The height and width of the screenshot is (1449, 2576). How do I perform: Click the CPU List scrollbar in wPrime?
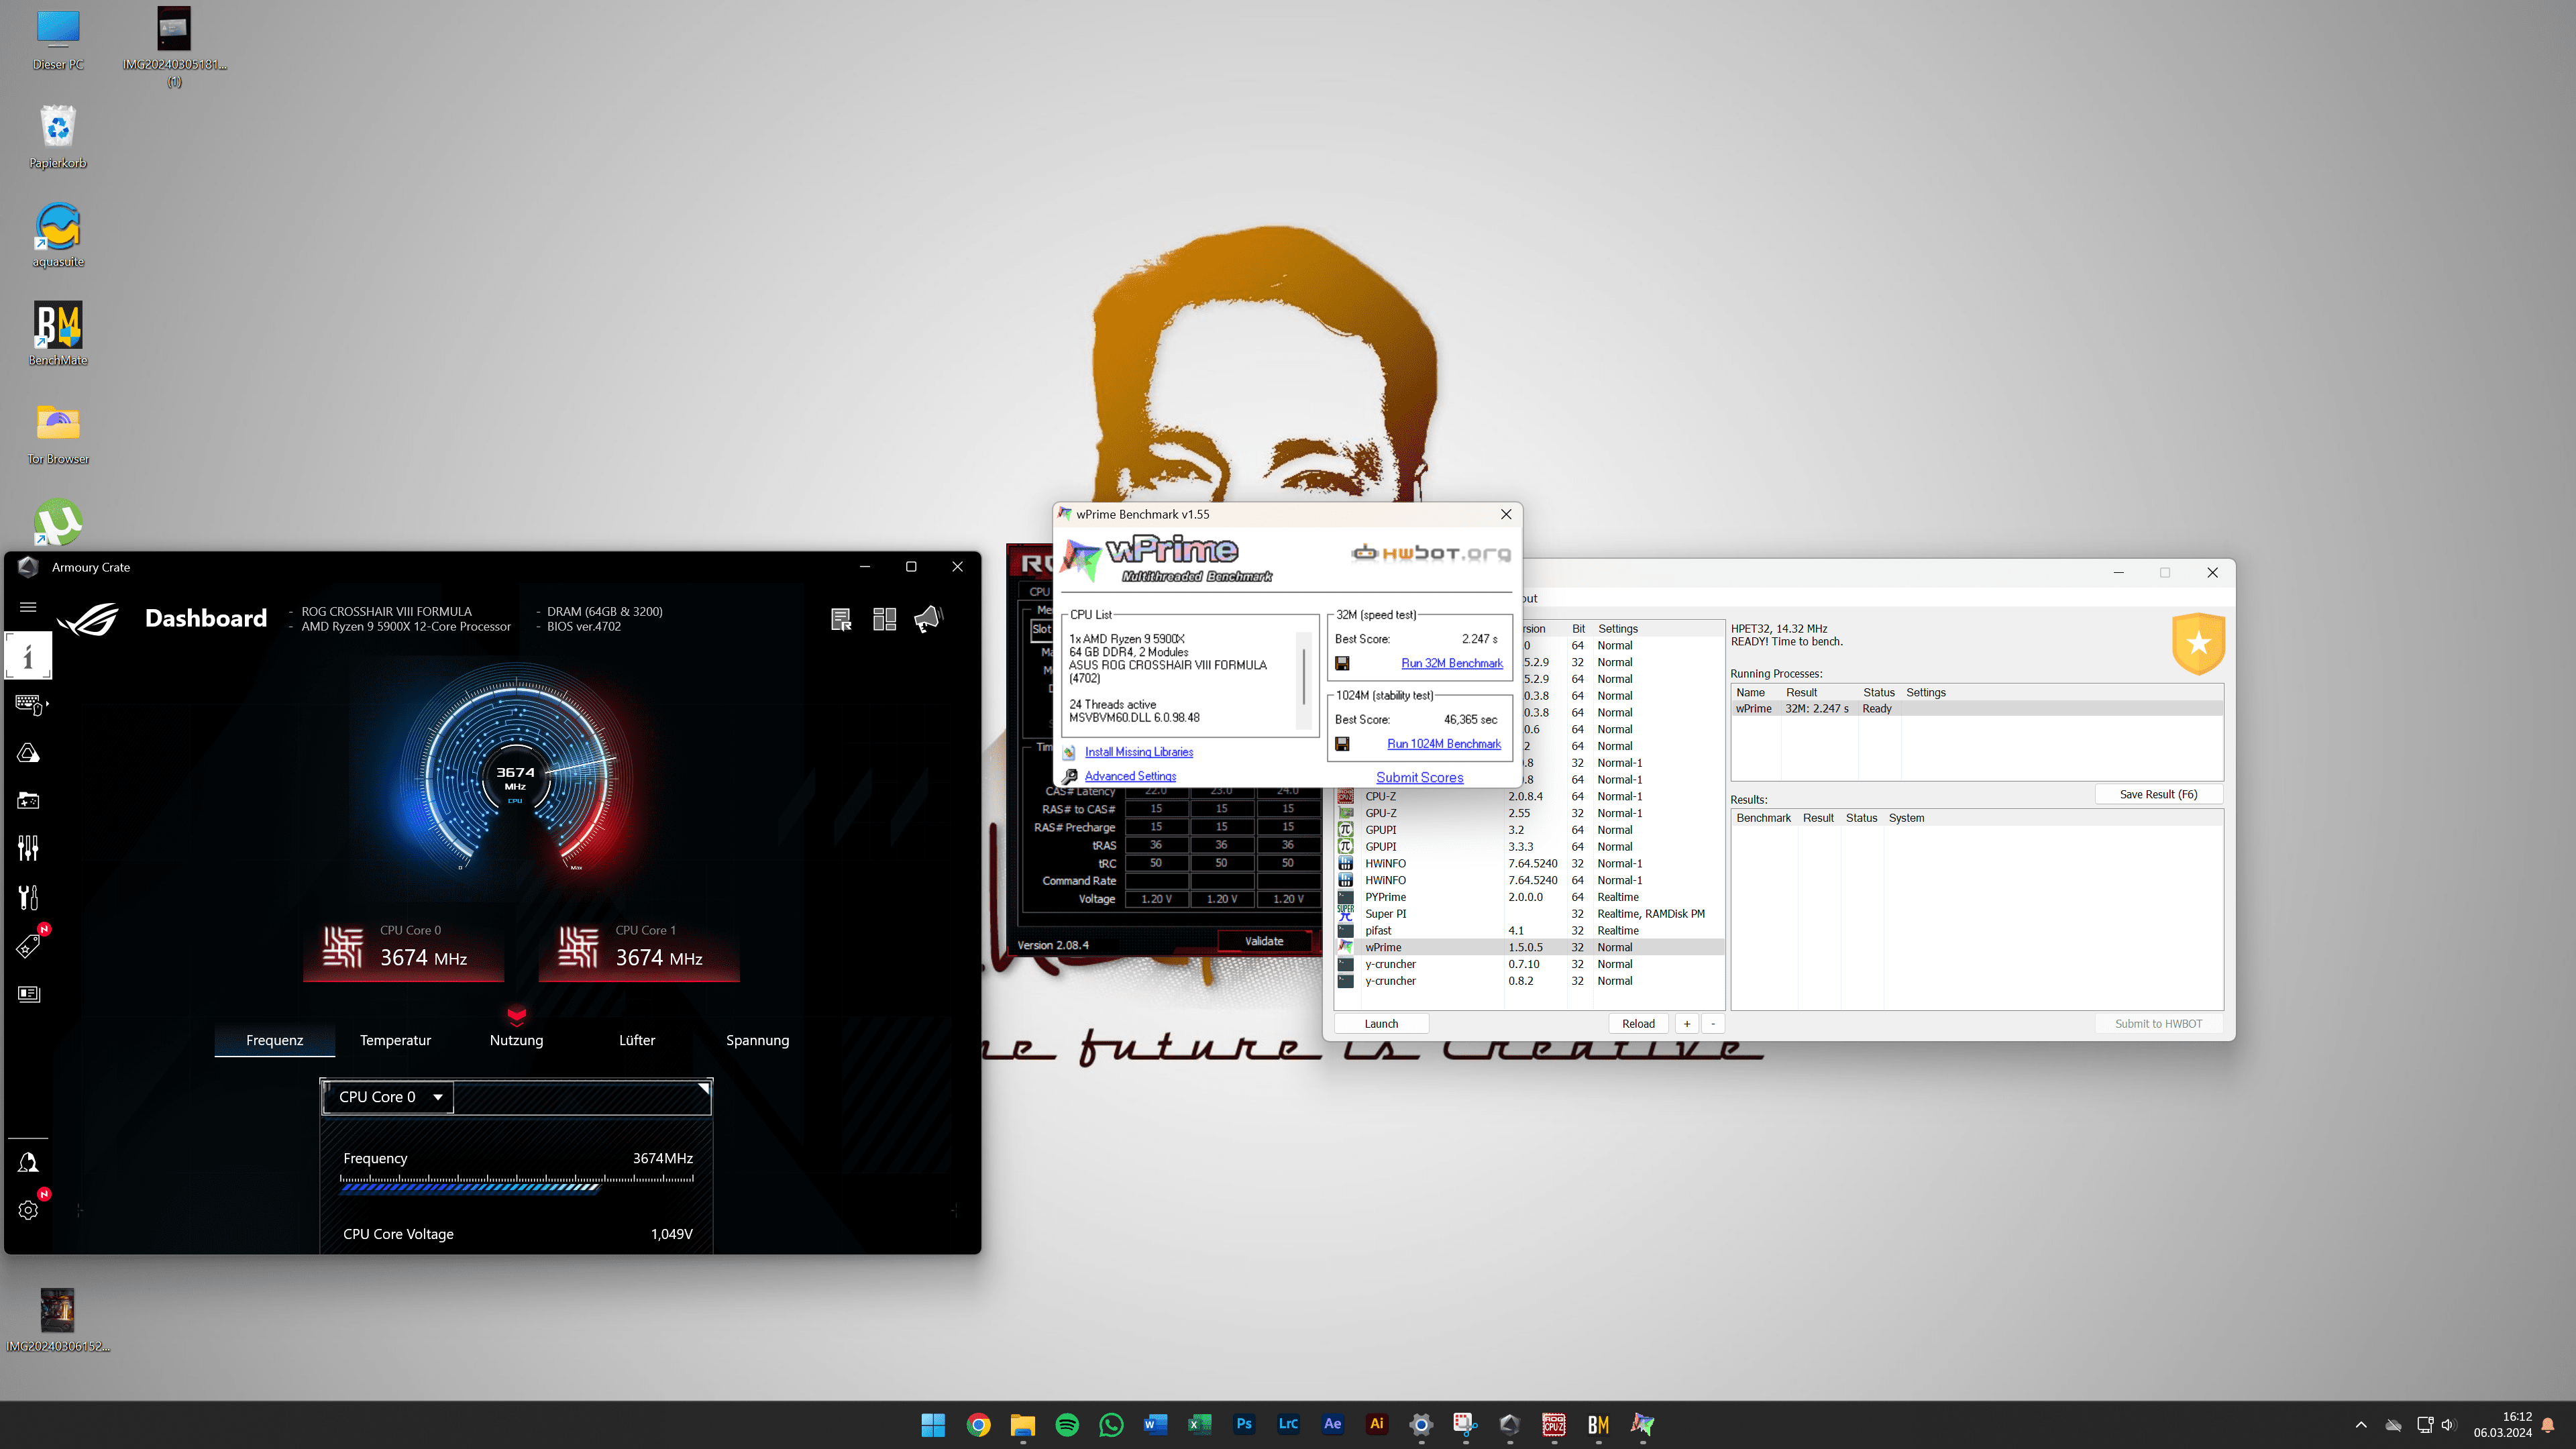(x=1303, y=679)
